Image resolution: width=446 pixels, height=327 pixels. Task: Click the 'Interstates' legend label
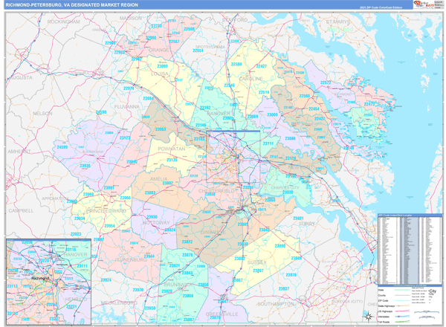pos(384,317)
